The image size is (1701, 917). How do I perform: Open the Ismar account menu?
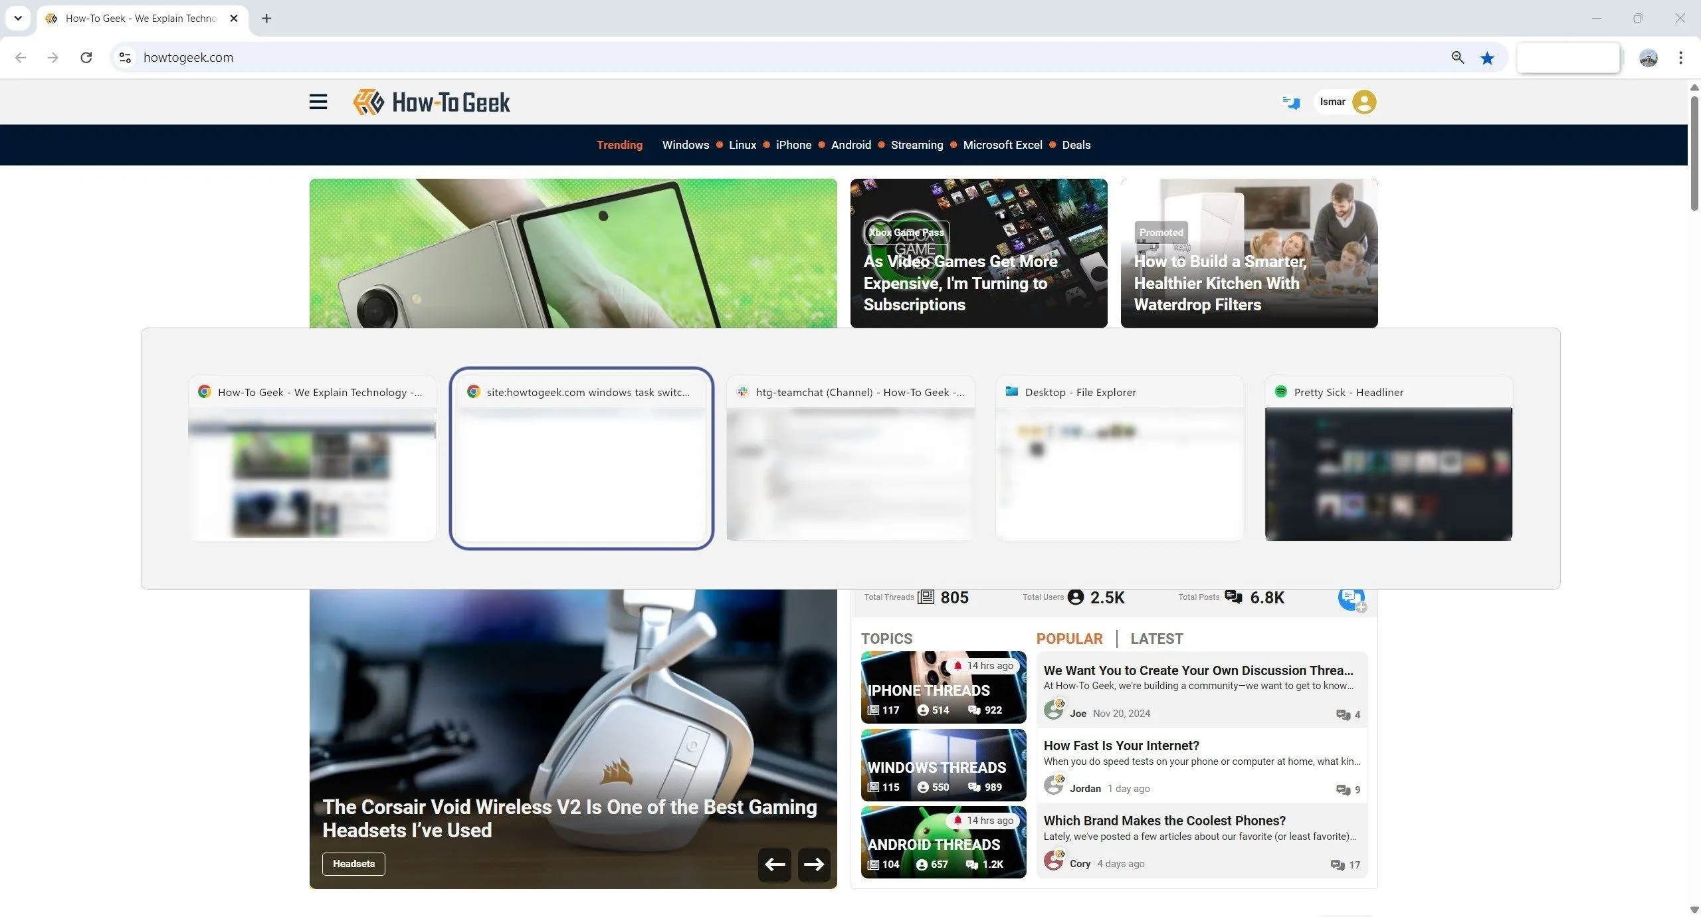pos(1347,102)
